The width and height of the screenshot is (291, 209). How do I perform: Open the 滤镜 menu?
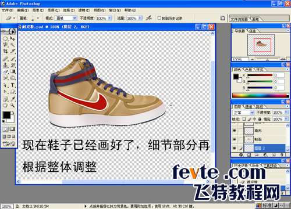84,10
